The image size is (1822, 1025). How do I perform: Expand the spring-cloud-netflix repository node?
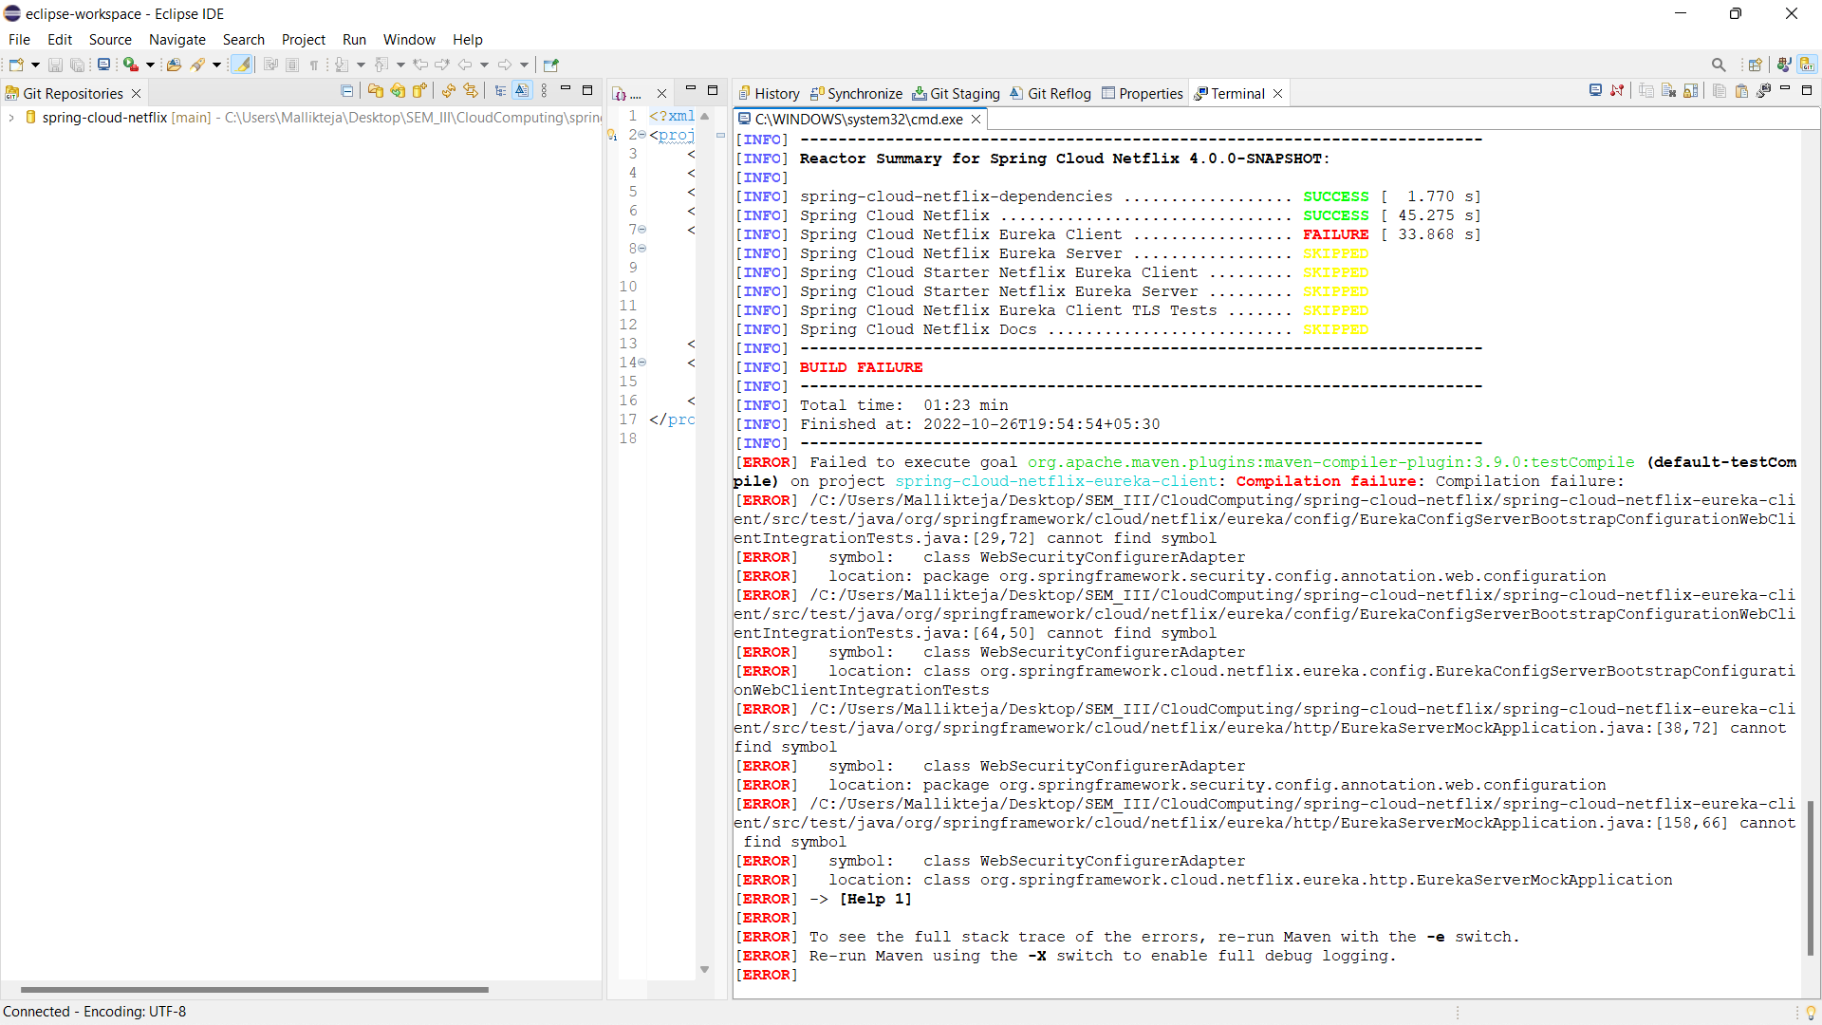(x=11, y=118)
